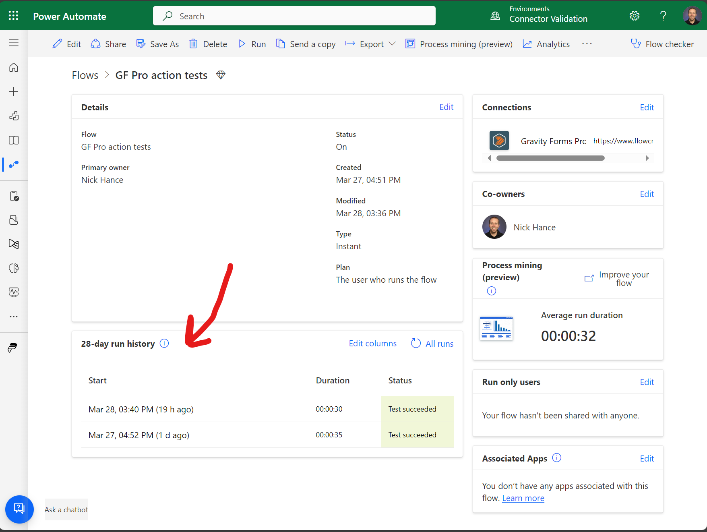Edit Associated Apps

pyautogui.click(x=647, y=459)
